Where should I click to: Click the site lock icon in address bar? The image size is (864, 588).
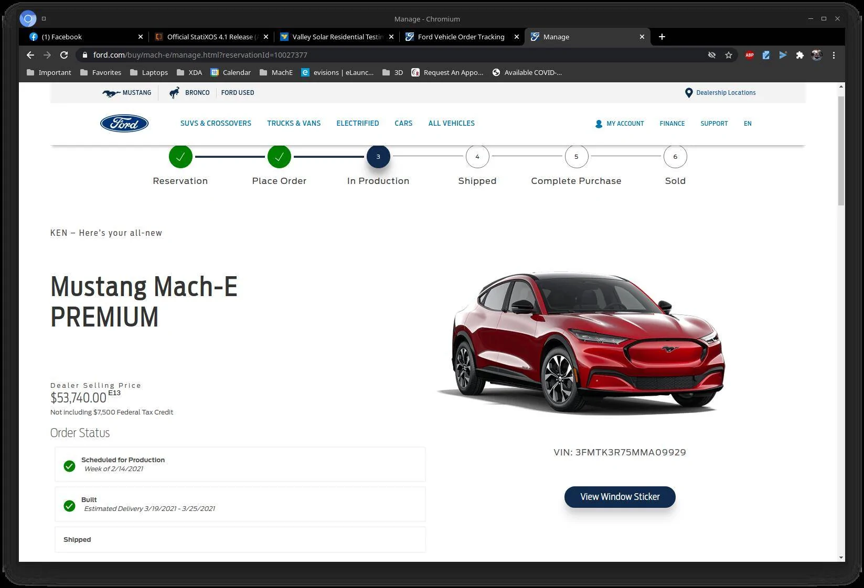[x=85, y=55]
